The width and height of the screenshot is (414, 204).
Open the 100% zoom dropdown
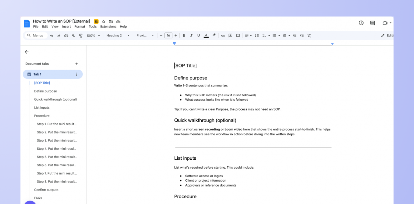(x=93, y=35)
